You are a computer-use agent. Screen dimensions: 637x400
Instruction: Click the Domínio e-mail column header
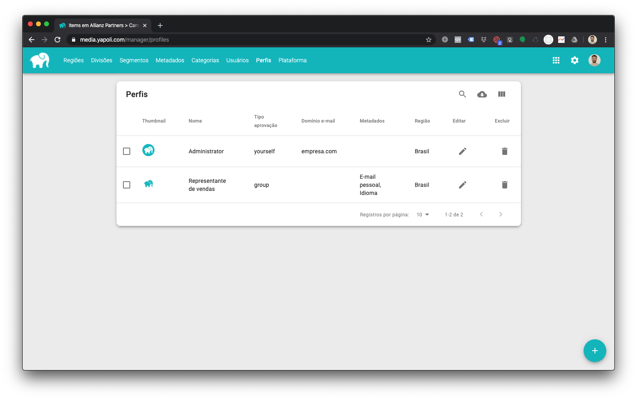click(x=318, y=121)
